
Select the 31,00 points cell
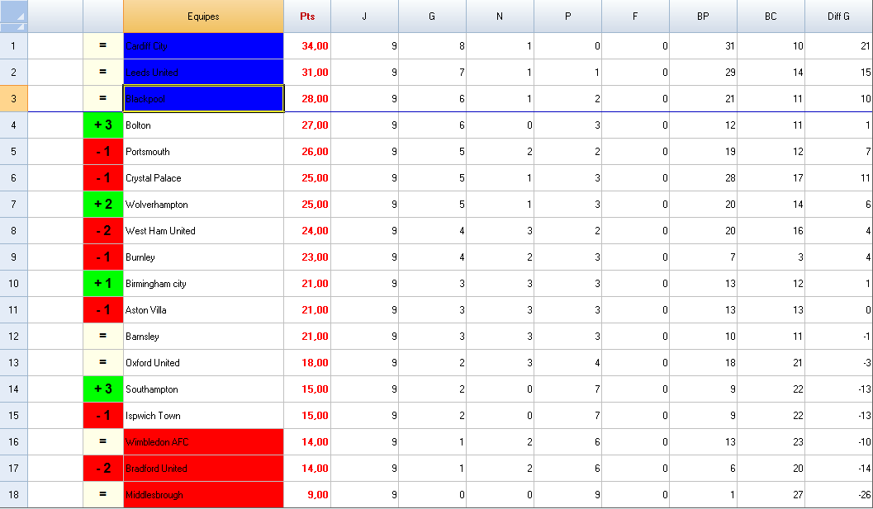click(307, 73)
